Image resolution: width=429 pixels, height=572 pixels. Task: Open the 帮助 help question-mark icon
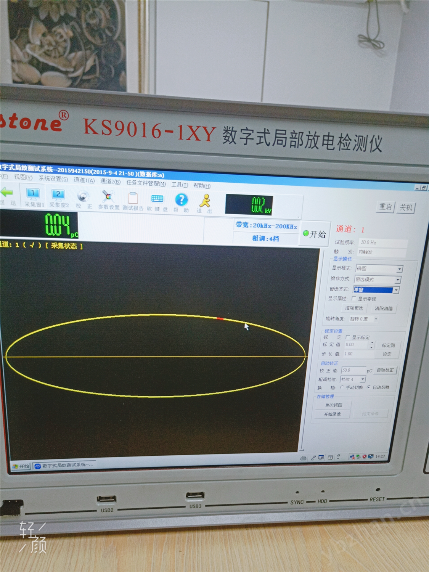pyautogui.click(x=181, y=202)
